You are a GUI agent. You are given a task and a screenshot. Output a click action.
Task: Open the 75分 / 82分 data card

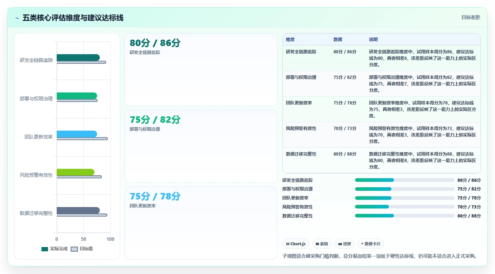click(201, 147)
